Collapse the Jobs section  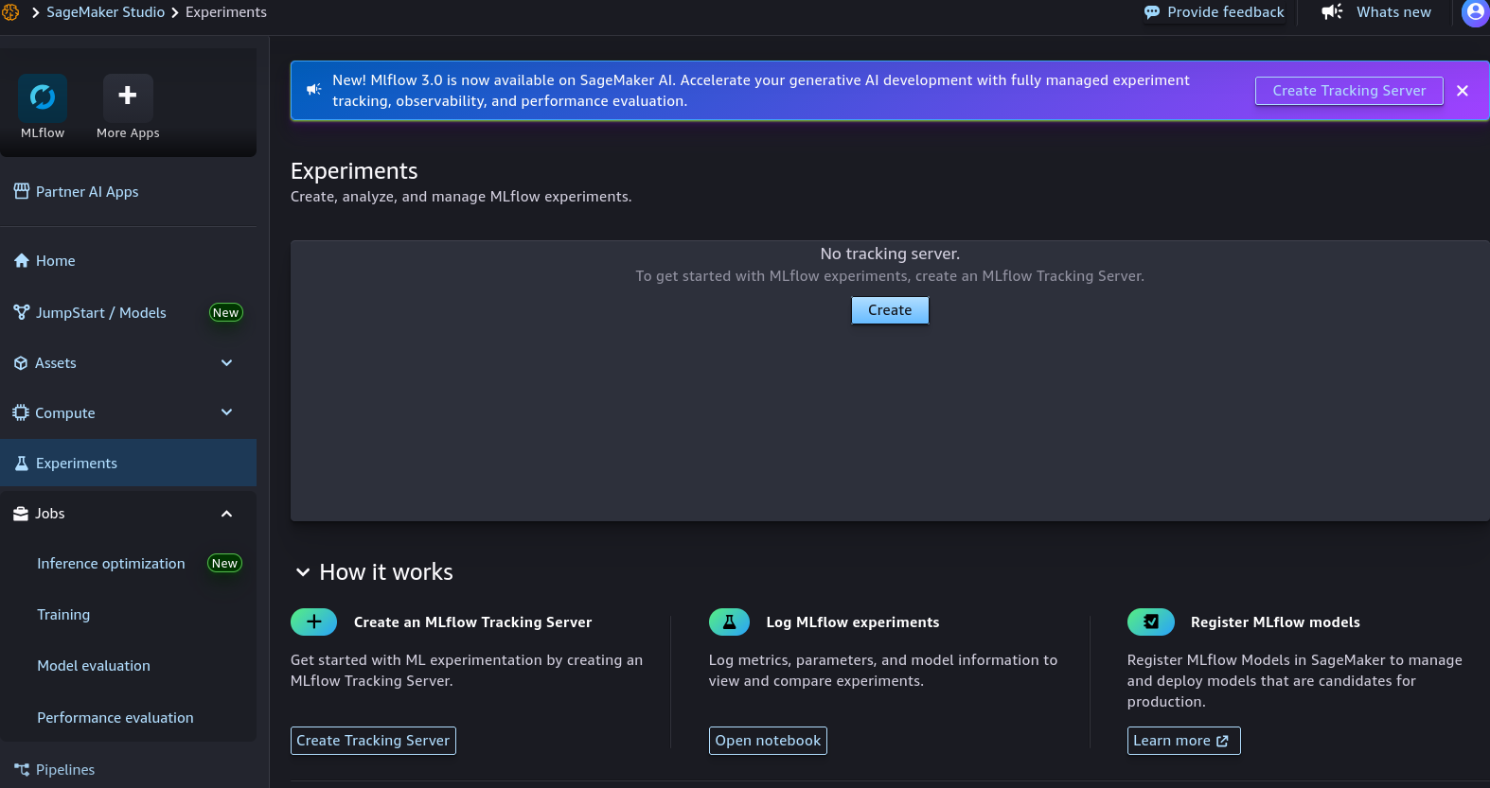(x=226, y=514)
